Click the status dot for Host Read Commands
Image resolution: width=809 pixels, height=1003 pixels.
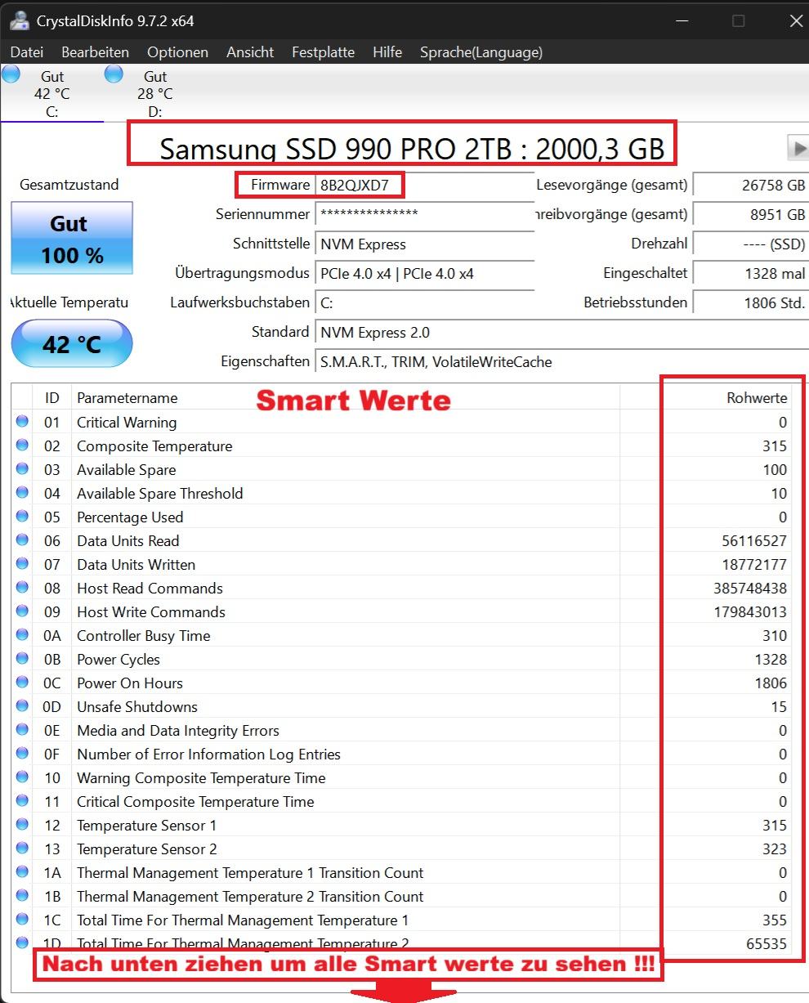pos(22,588)
